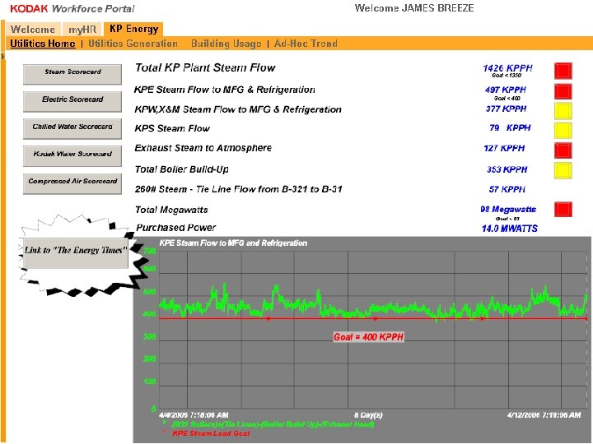593x444 pixels.
Task: Click red status box for Total KP Plant Steam Flow
Action: pos(563,71)
